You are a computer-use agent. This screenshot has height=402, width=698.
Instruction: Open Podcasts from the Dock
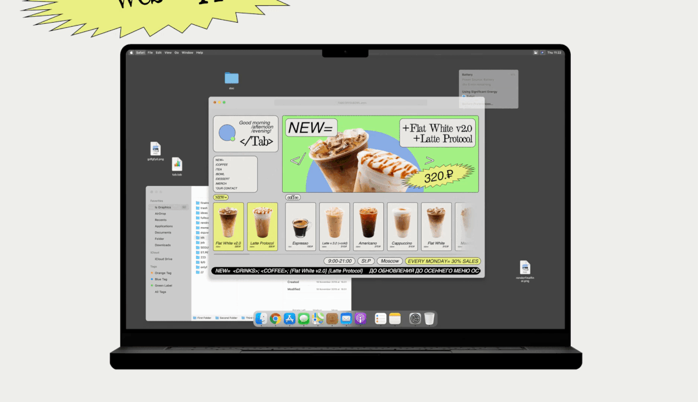tap(360, 318)
